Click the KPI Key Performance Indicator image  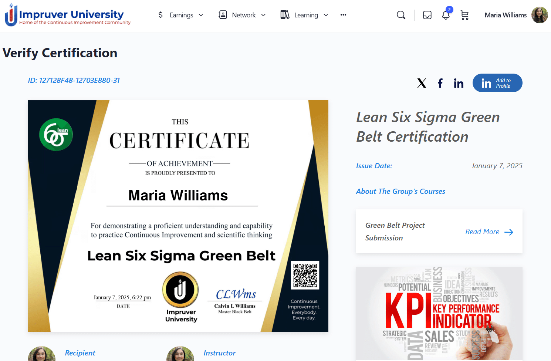coord(439,313)
